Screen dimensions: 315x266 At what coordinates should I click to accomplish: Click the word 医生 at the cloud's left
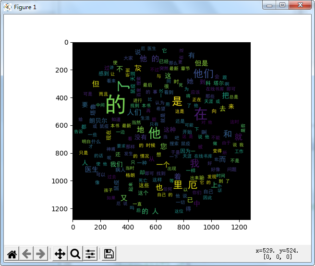click(x=92, y=169)
